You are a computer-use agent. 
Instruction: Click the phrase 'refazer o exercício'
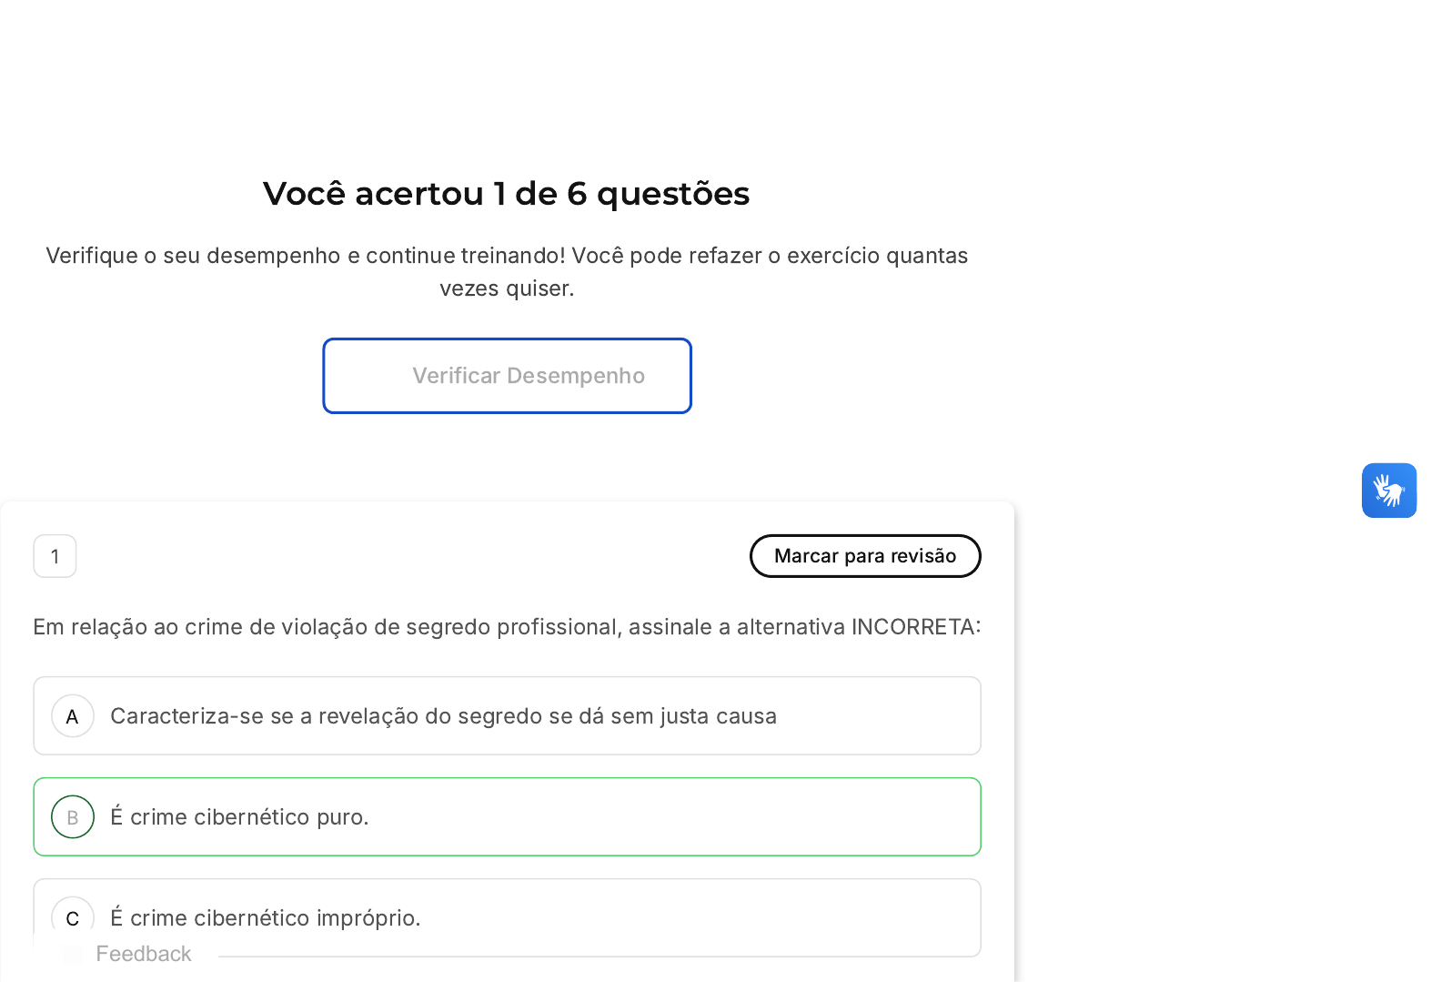pos(780,256)
